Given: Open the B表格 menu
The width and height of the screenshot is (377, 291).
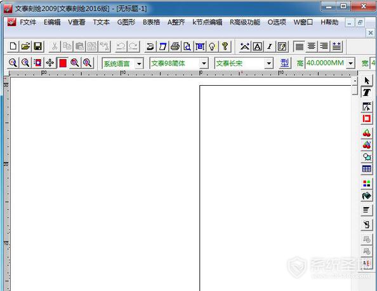Looking at the screenshot, I should [x=151, y=22].
